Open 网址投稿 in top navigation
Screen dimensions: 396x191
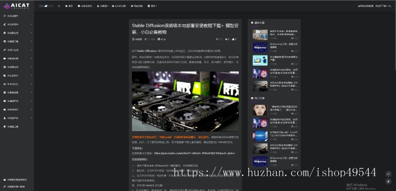138,6
